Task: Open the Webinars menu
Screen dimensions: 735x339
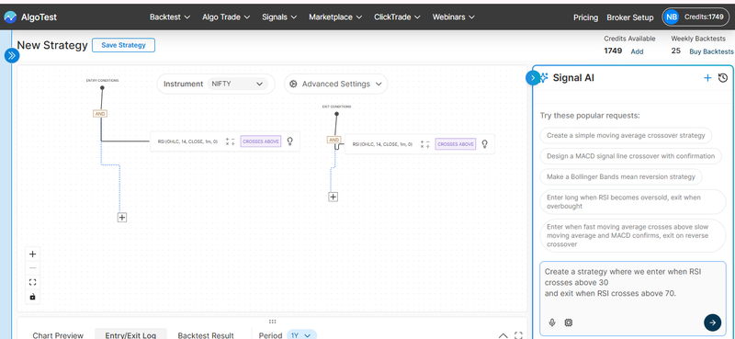Action: [453, 17]
